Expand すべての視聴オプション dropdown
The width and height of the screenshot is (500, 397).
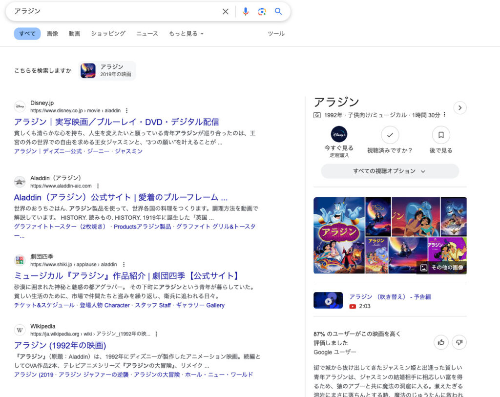pos(390,171)
